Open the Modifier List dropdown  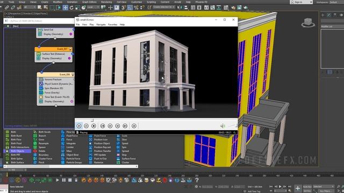click(332, 26)
